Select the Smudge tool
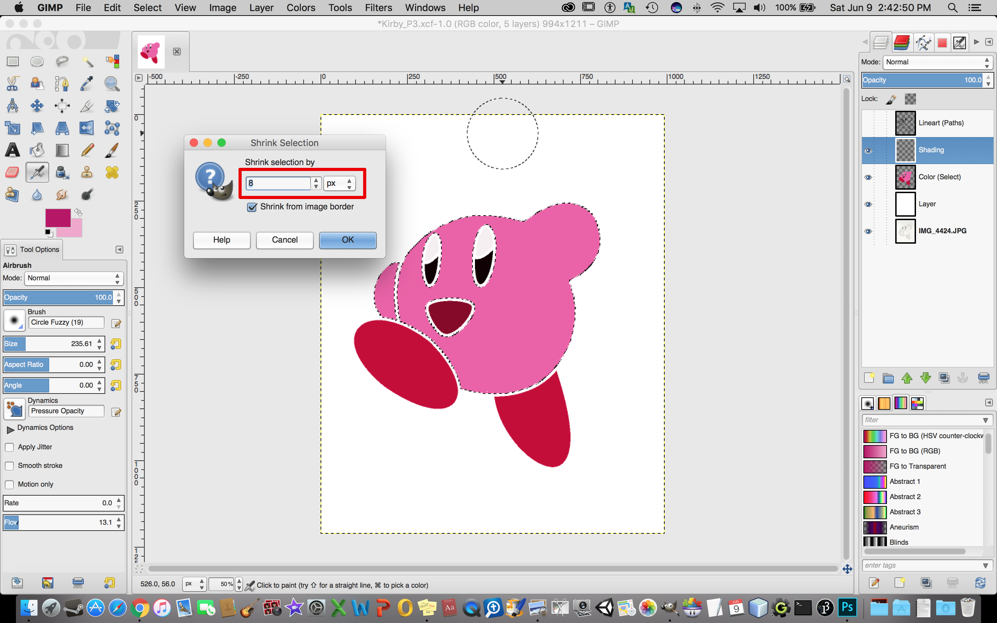This screenshot has height=623, width=997. pos(62,195)
